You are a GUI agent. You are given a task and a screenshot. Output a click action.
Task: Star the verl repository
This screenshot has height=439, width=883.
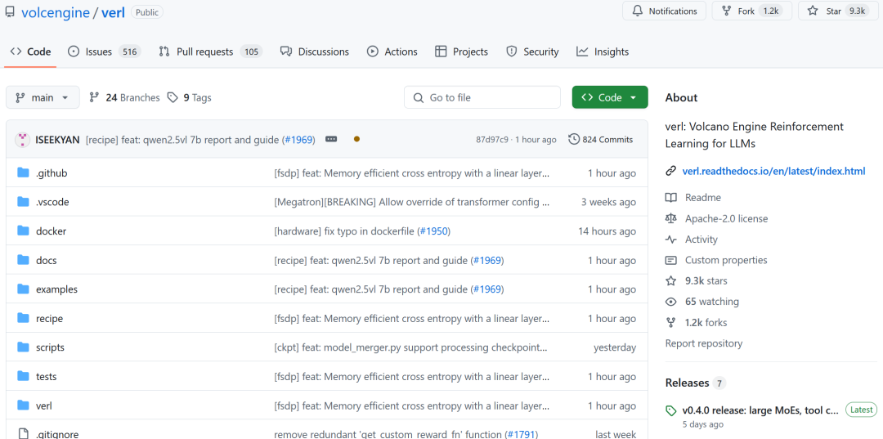840,11
